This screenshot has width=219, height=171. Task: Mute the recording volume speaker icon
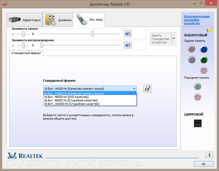point(128,33)
